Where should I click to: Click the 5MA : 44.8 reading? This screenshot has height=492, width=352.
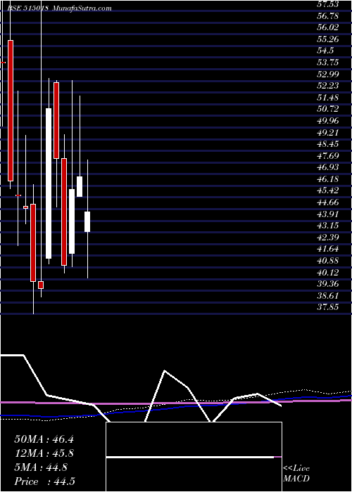point(40,467)
